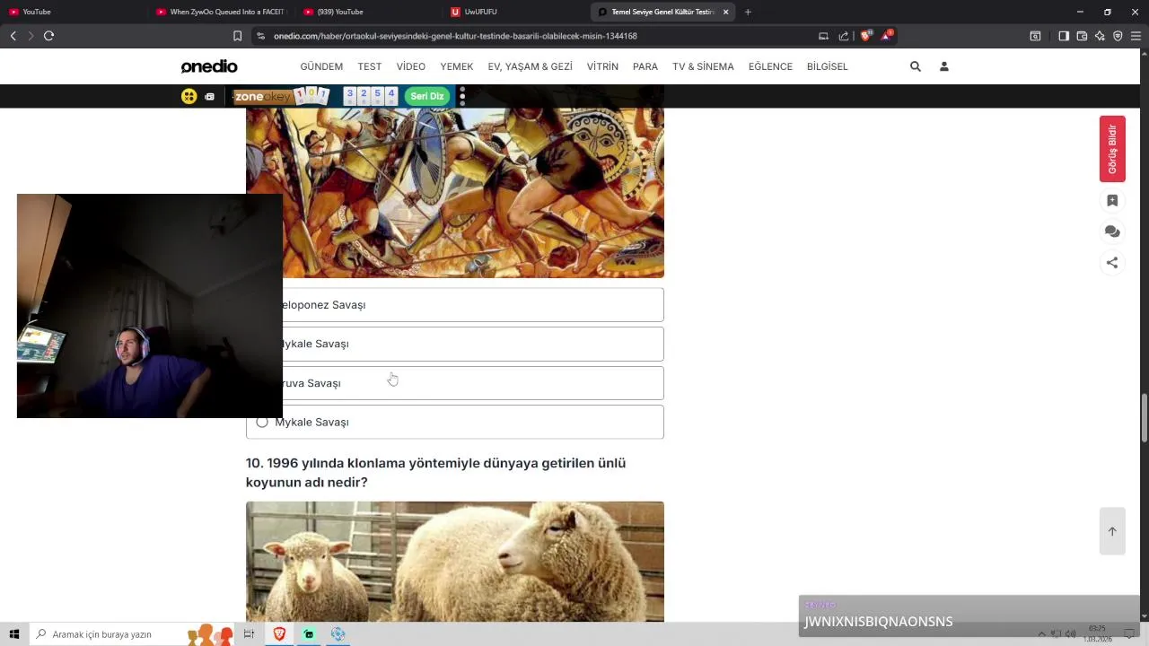Open the Brave VPN shield icon
Viewport: 1149px width, 646px height.
point(1118,36)
